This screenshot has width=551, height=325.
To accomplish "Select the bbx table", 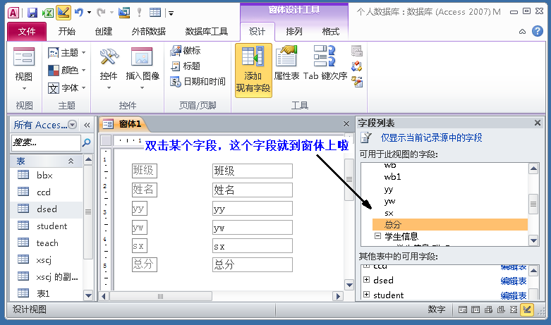I will click(47, 175).
